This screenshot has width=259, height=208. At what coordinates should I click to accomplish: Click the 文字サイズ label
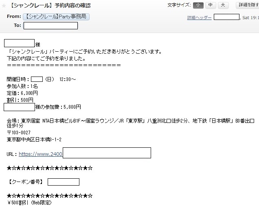pos(179,5)
